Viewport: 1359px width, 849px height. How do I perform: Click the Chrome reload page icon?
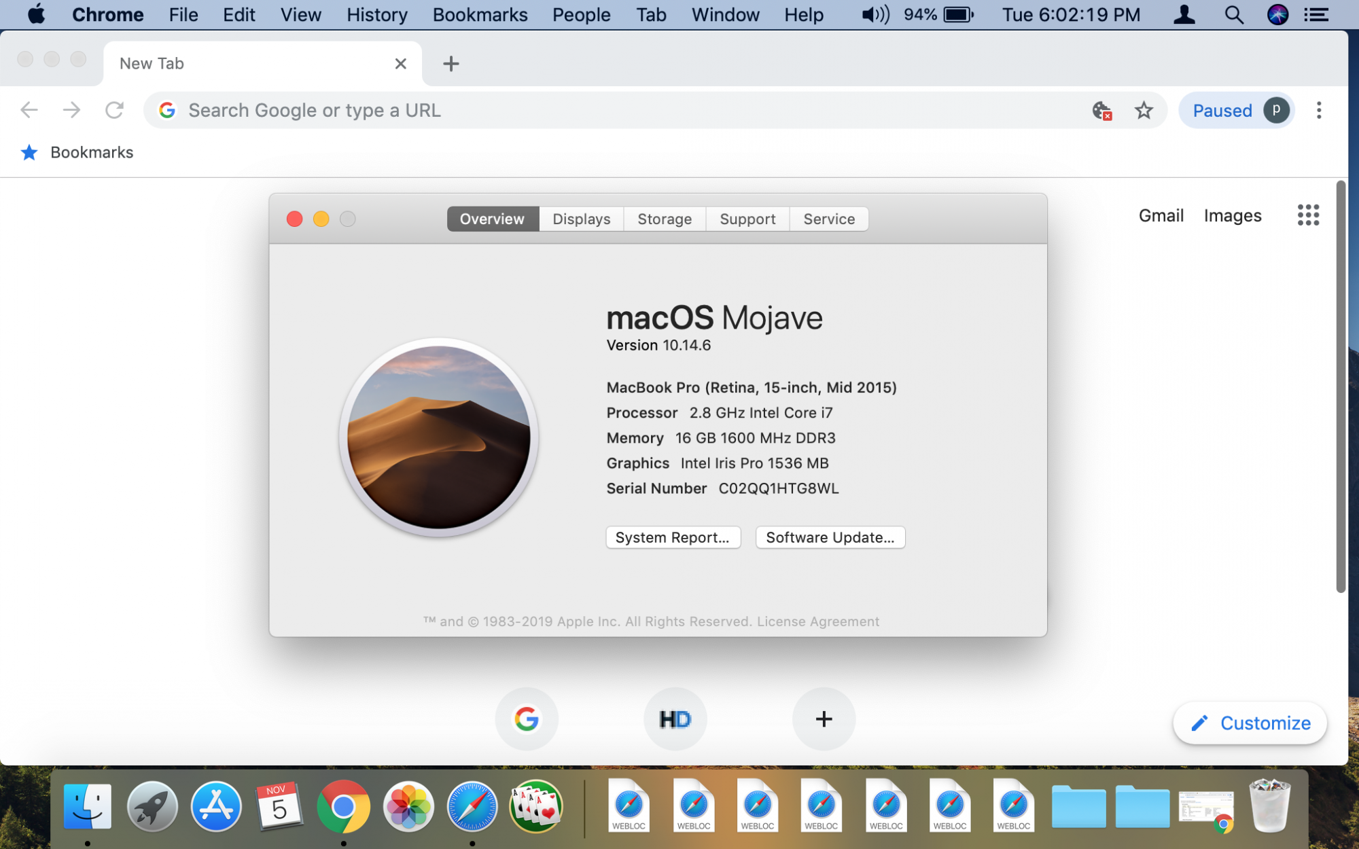(114, 110)
